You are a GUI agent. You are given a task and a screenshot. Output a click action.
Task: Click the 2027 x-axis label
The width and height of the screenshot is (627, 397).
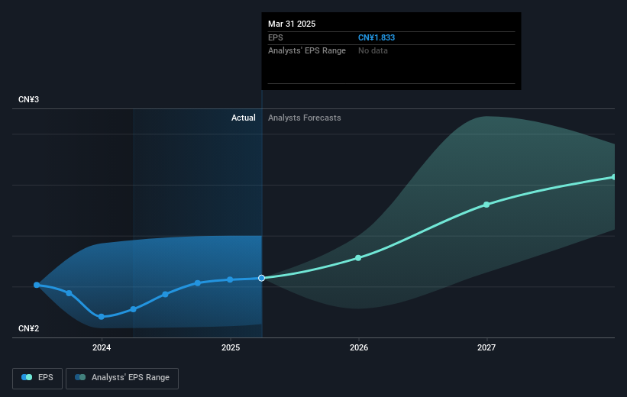pyautogui.click(x=486, y=347)
